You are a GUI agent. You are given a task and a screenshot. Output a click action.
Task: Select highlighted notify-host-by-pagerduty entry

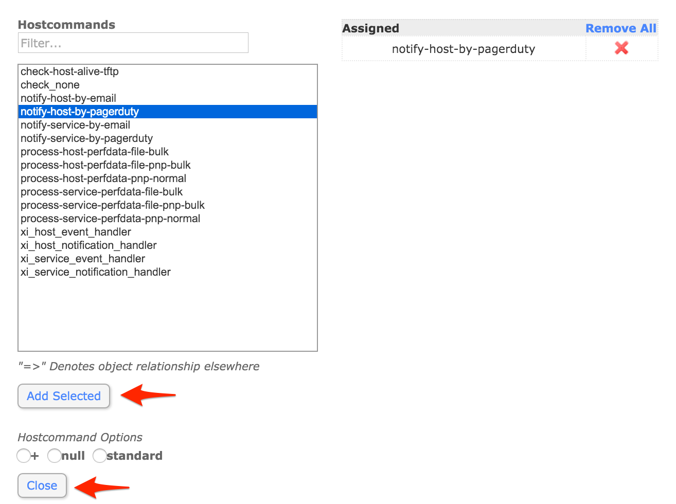tap(80, 112)
